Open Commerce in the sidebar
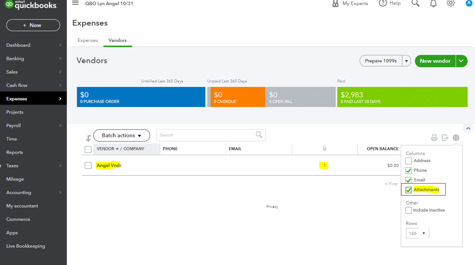Viewport: 475px width, 265px height. (x=18, y=219)
